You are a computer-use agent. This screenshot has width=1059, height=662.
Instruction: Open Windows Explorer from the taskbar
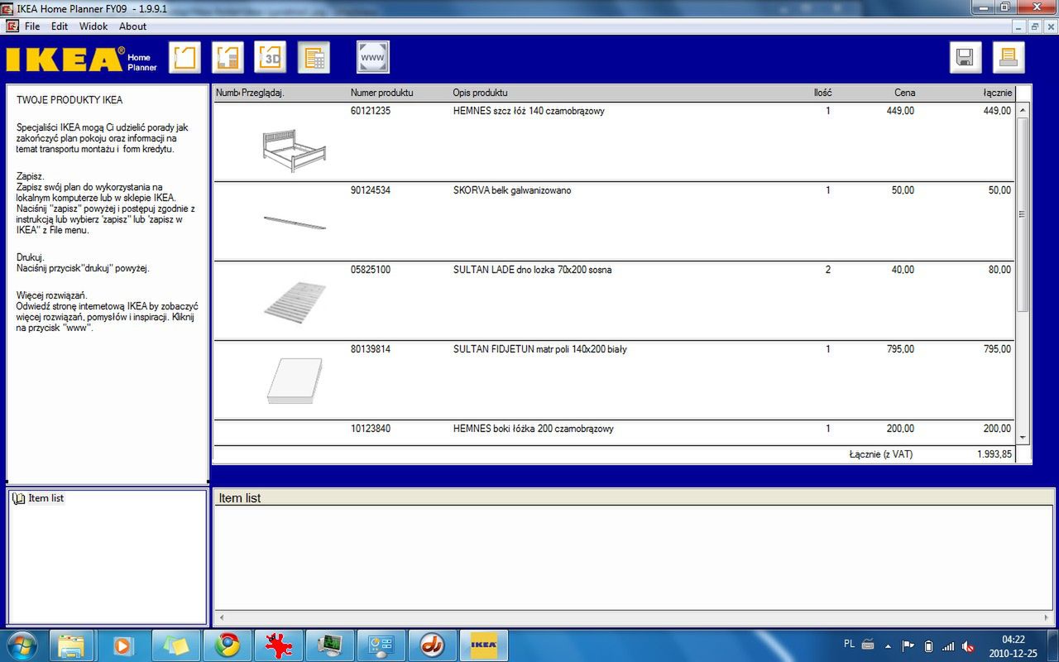tap(72, 645)
